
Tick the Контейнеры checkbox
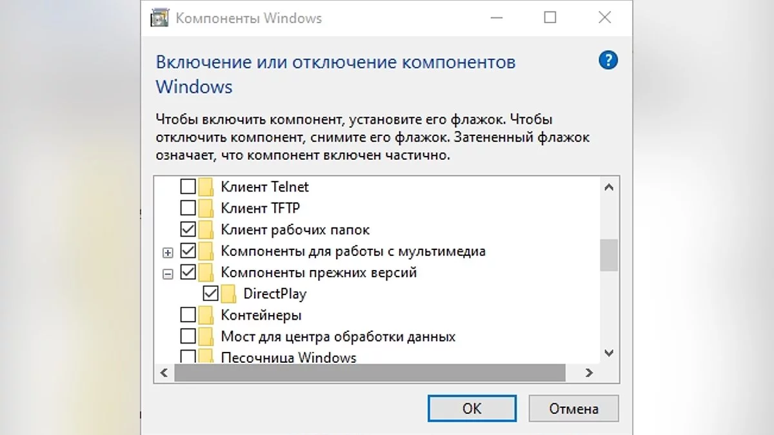pos(188,315)
